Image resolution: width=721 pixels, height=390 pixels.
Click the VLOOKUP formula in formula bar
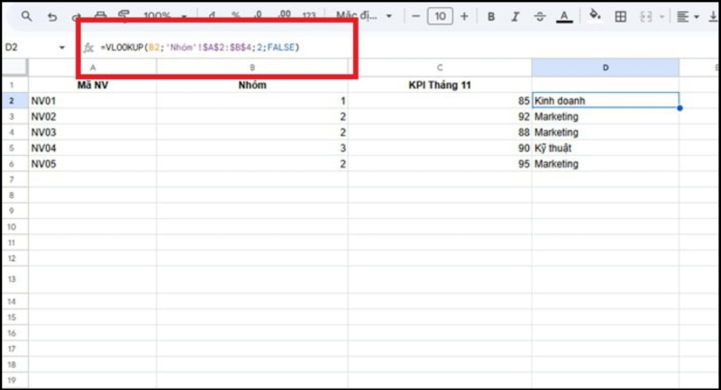(x=200, y=48)
